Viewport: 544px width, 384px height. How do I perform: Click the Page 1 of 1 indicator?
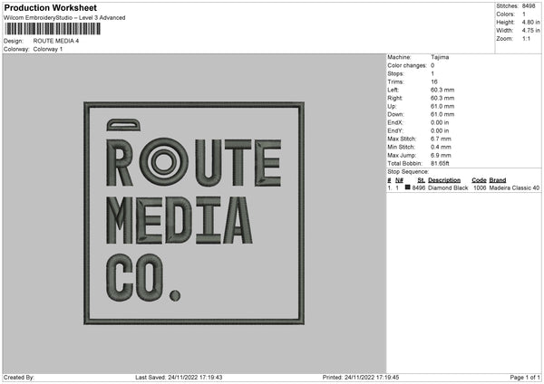click(x=525, y=378)
